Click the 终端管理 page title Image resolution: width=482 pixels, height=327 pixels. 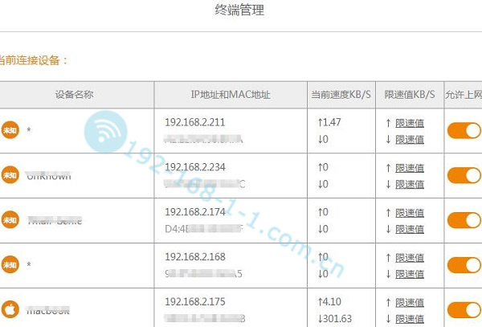click(239, 10)
